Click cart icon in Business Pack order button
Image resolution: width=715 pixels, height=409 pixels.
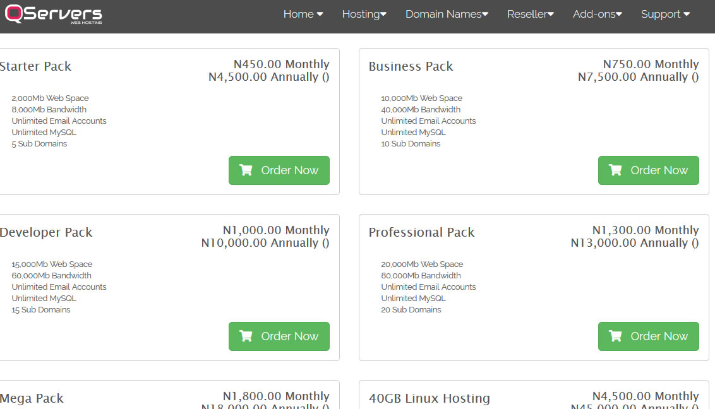(615, 170)
